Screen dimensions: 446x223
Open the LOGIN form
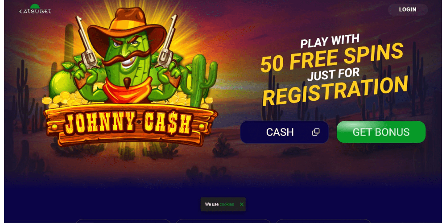408,9
